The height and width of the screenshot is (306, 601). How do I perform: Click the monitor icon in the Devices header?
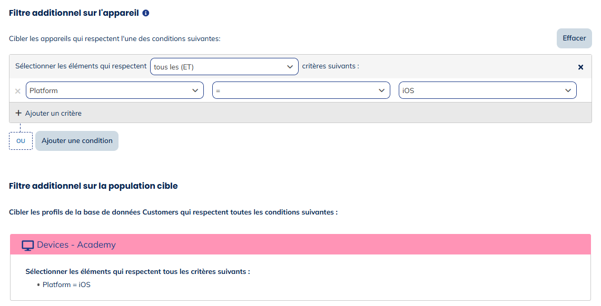point(27,245)
